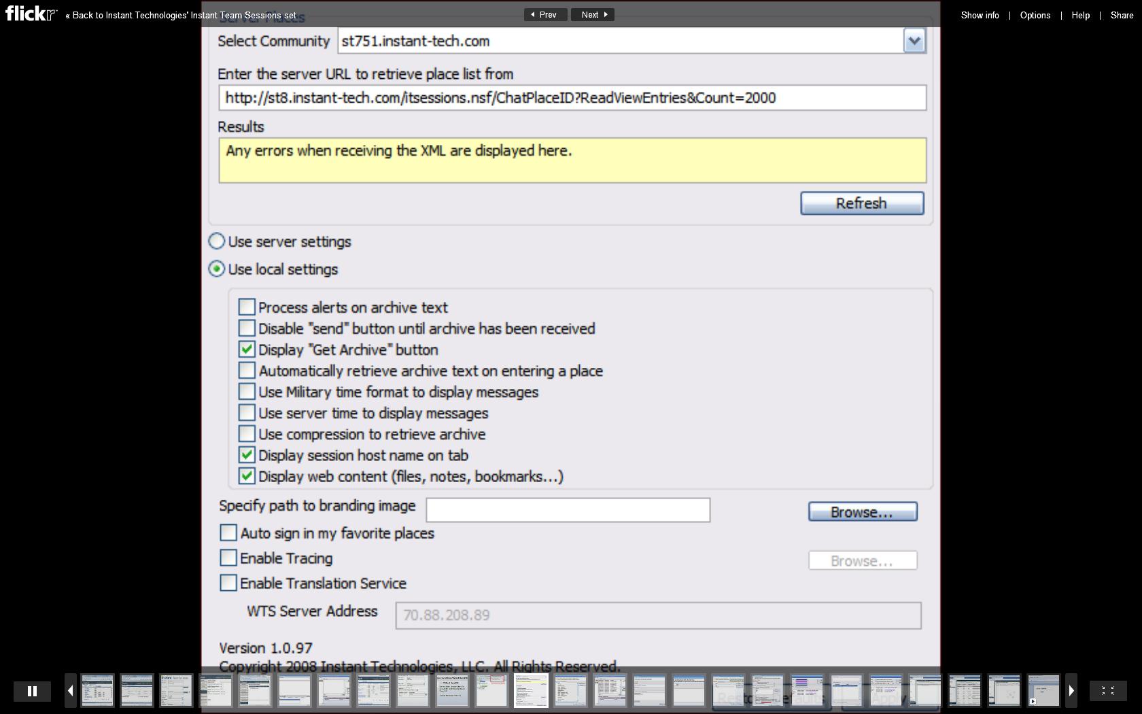This screenshot has height=714, width=1142.
Task: Check Auto sign in my favorite places
Action: [x=228, y=532]
